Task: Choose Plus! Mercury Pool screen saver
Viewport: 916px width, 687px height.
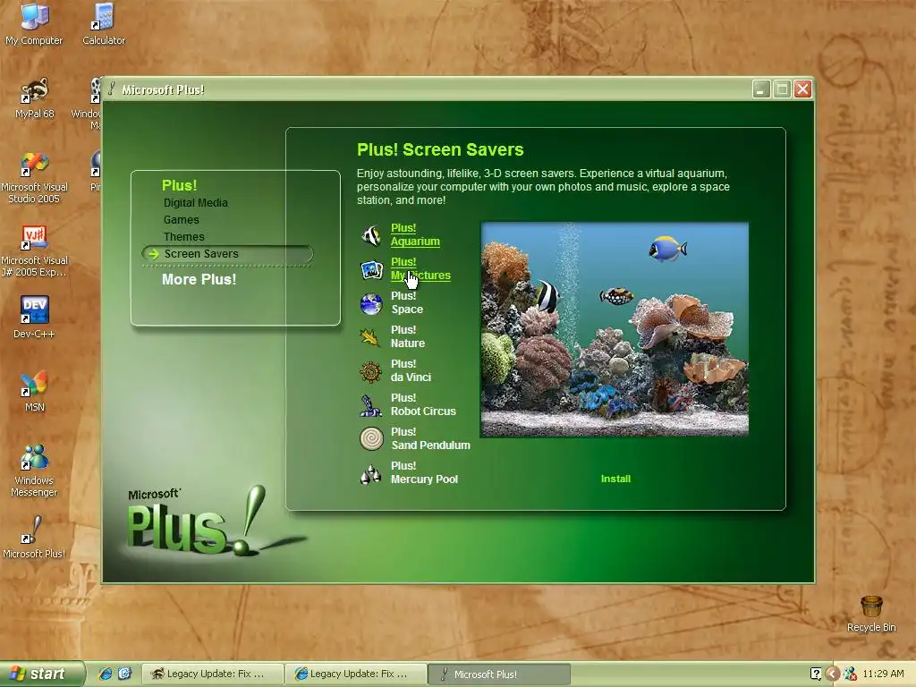Action: [x=424, y=472]
